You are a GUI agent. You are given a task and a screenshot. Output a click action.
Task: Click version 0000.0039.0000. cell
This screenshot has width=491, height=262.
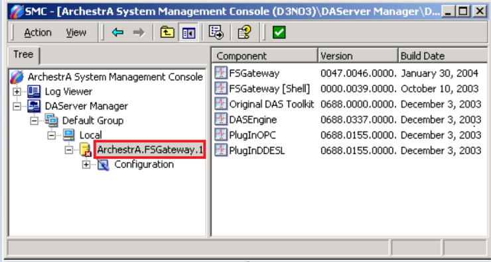[x=358, y=89]
